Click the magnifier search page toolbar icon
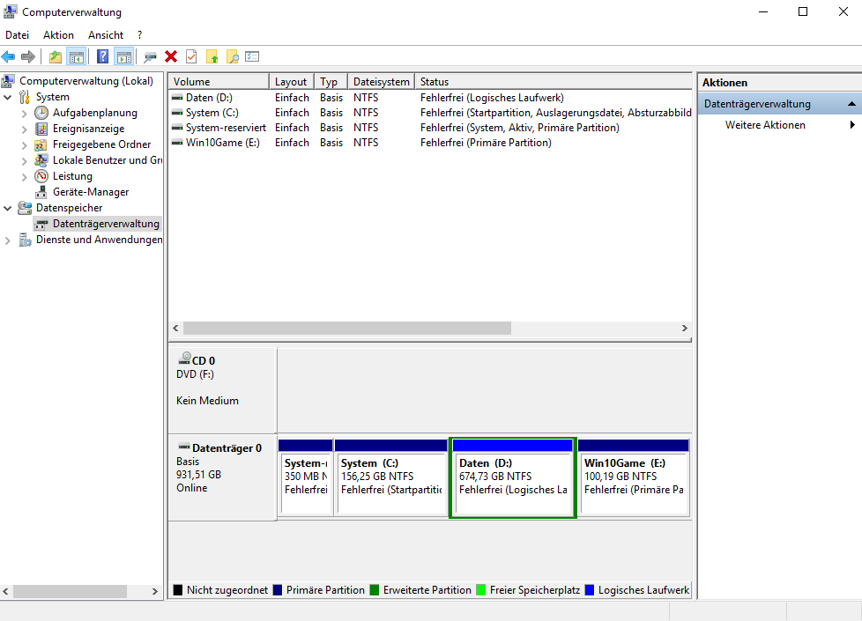The height and width of the screenshot is (621, 862). (x=233, y=57)
